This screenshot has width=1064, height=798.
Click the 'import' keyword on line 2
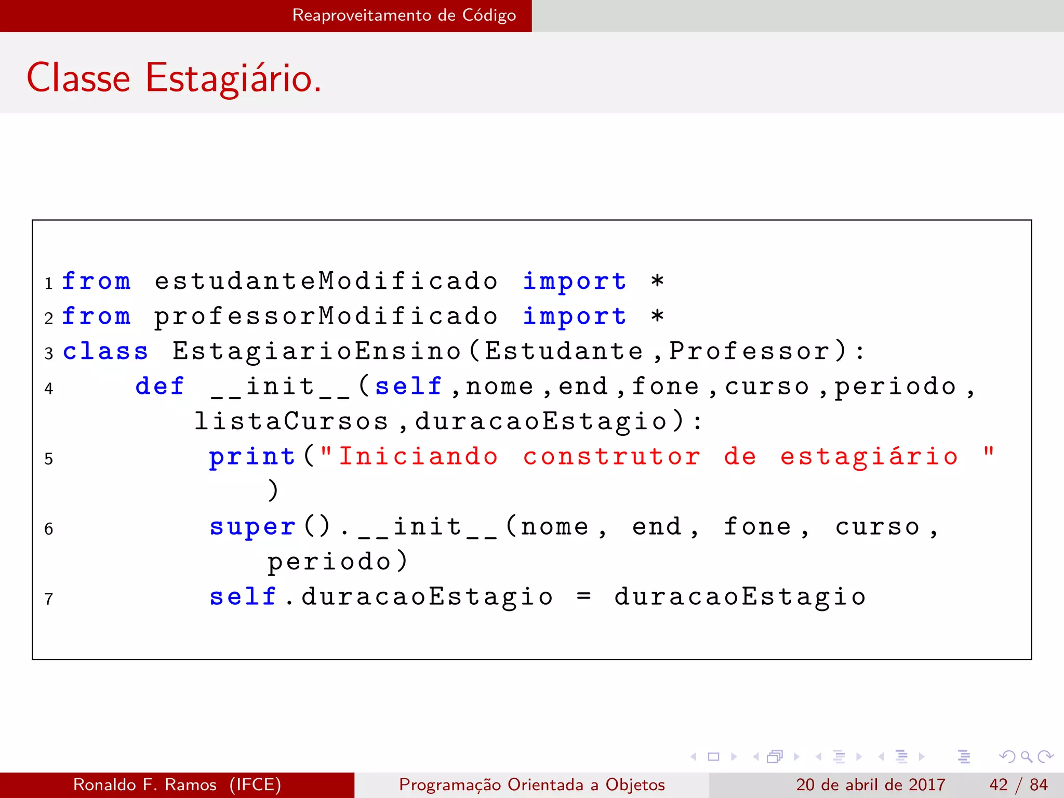(x=575, y=317)
